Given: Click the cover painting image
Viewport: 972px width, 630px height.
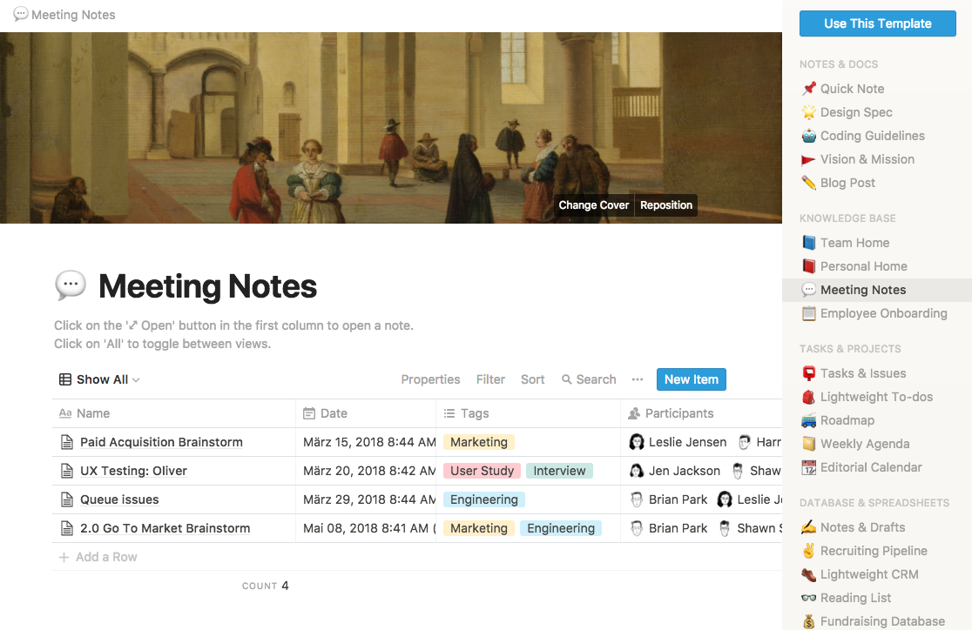Looking at the screenshot, I should [x=390, y=128].
